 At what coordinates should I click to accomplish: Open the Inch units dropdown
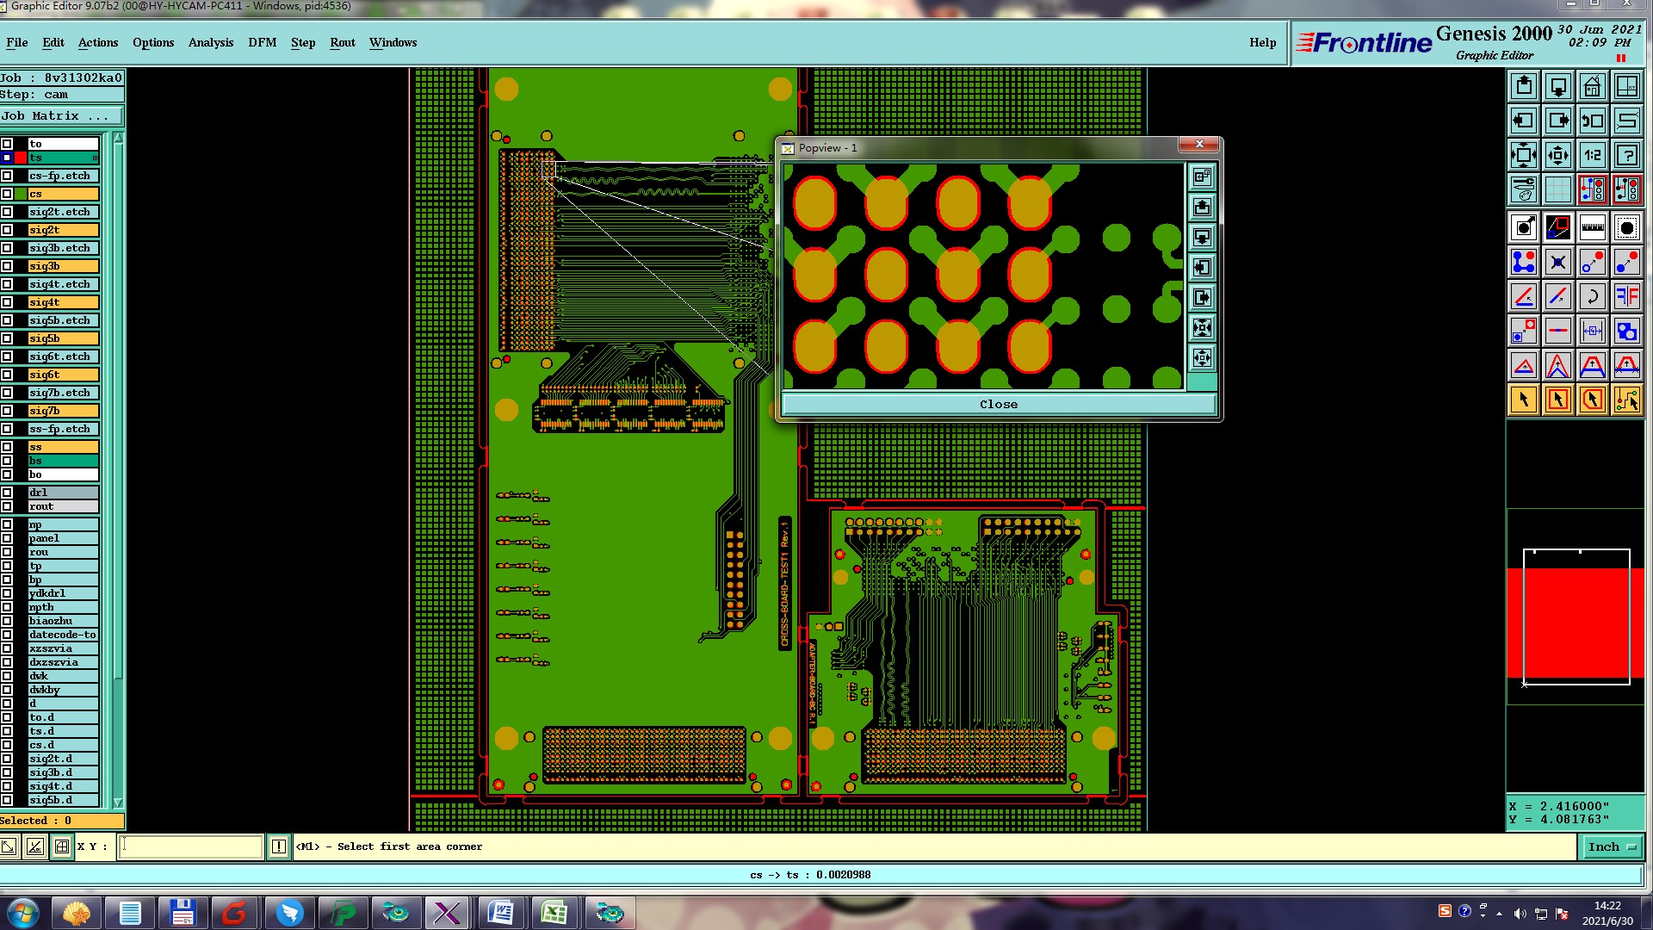(1611, 847)
